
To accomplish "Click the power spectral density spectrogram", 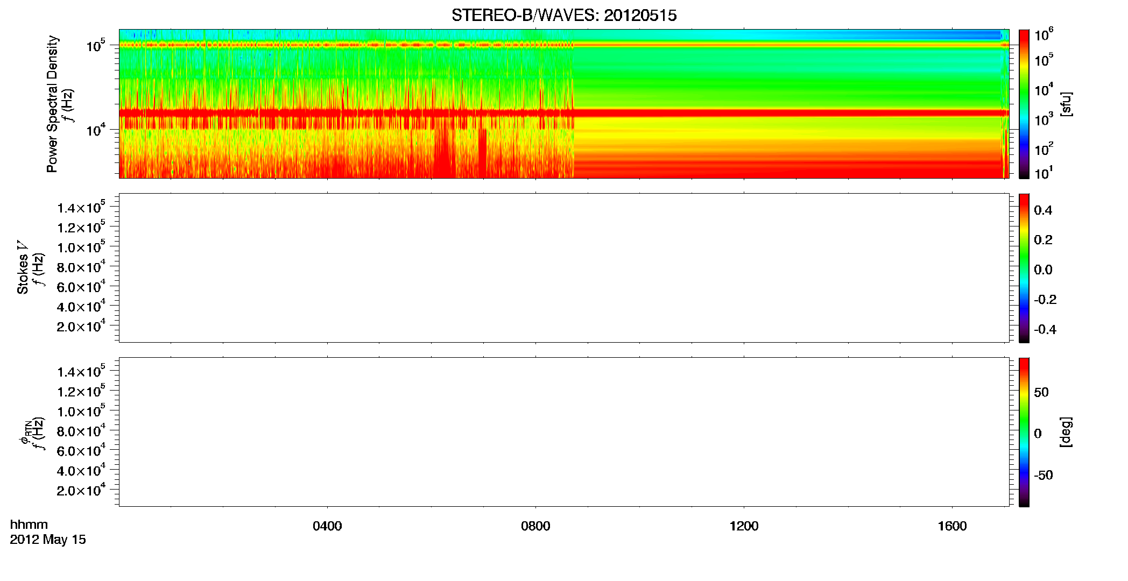I will pyautogui.click(x=563, y=104).
